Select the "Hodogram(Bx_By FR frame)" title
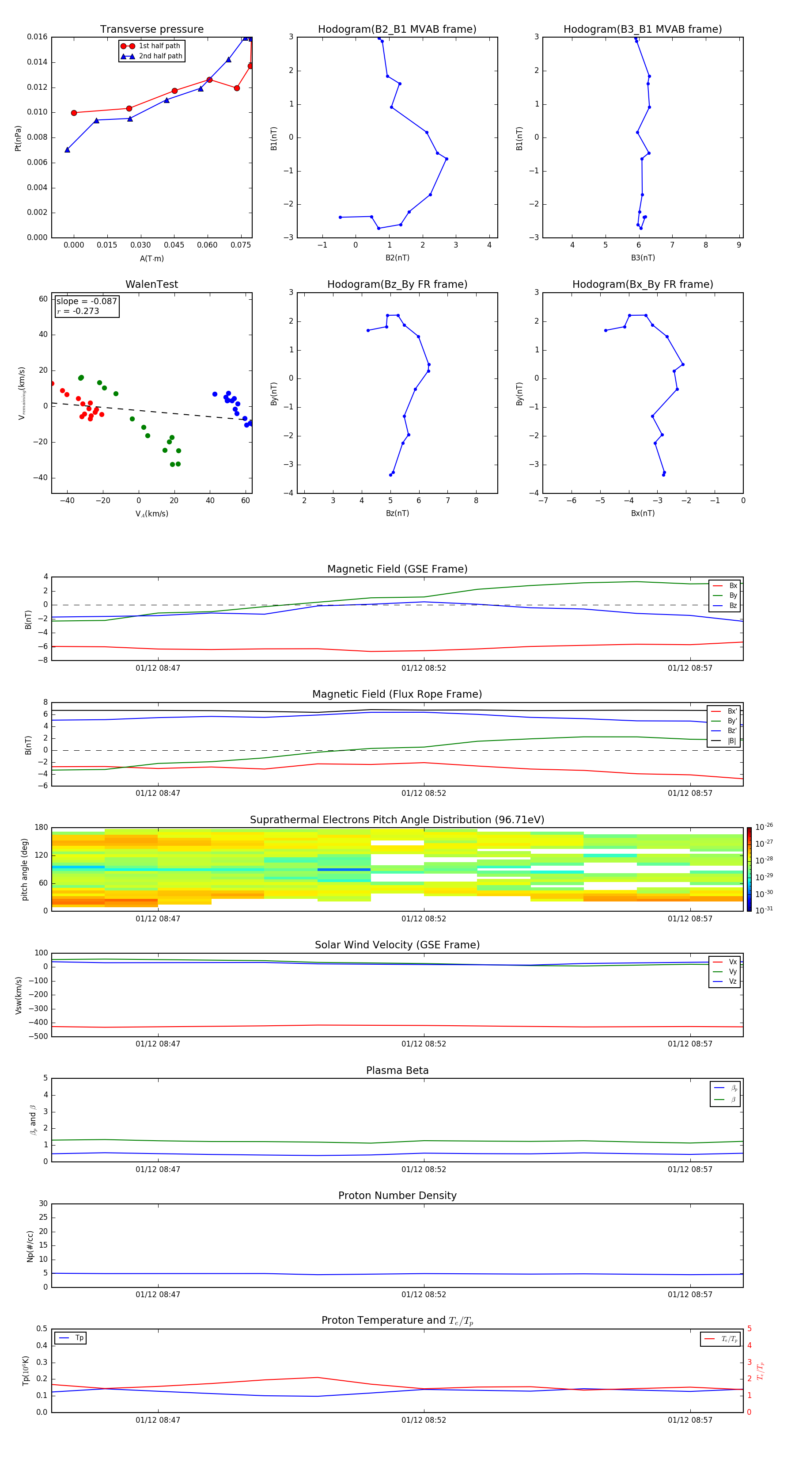Image resolution: width=795 pixels, height=1459 pixels. [643, 284]
